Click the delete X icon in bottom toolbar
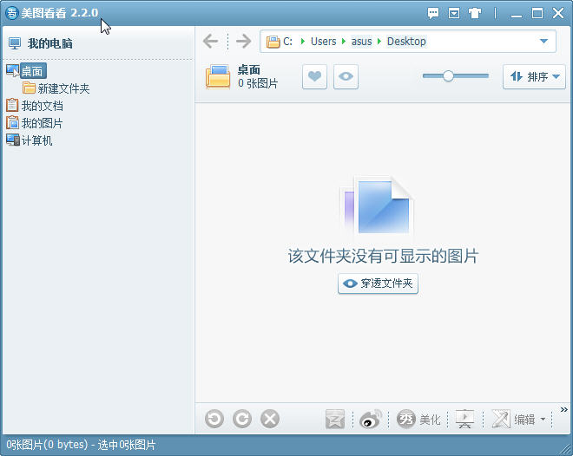Image resolution: width=573 pixels, height=456 pixels. coord(270,420)
